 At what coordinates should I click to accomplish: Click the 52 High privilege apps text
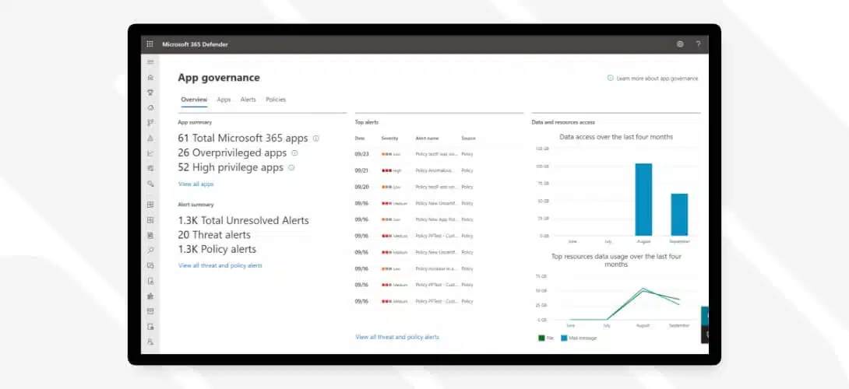click(231, 168)
